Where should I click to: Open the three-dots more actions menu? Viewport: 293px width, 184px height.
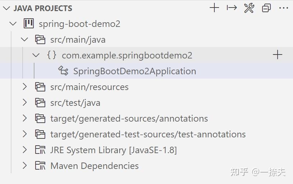(x=284, y=8)
